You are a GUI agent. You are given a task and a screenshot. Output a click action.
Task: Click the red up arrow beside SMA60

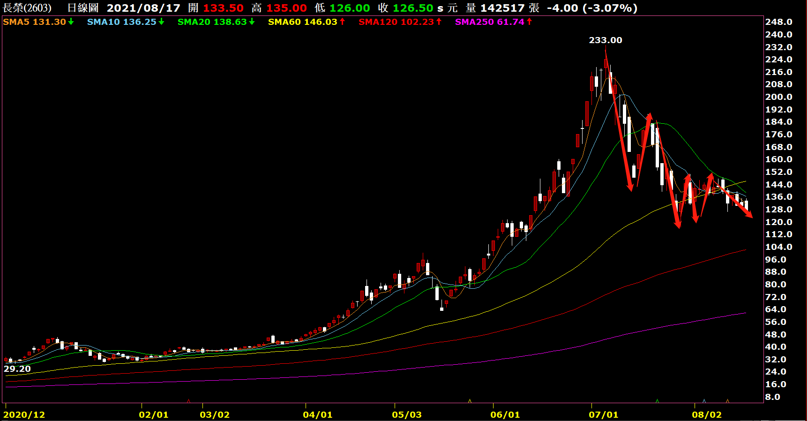pyautogui.click(x=343, y=22)
